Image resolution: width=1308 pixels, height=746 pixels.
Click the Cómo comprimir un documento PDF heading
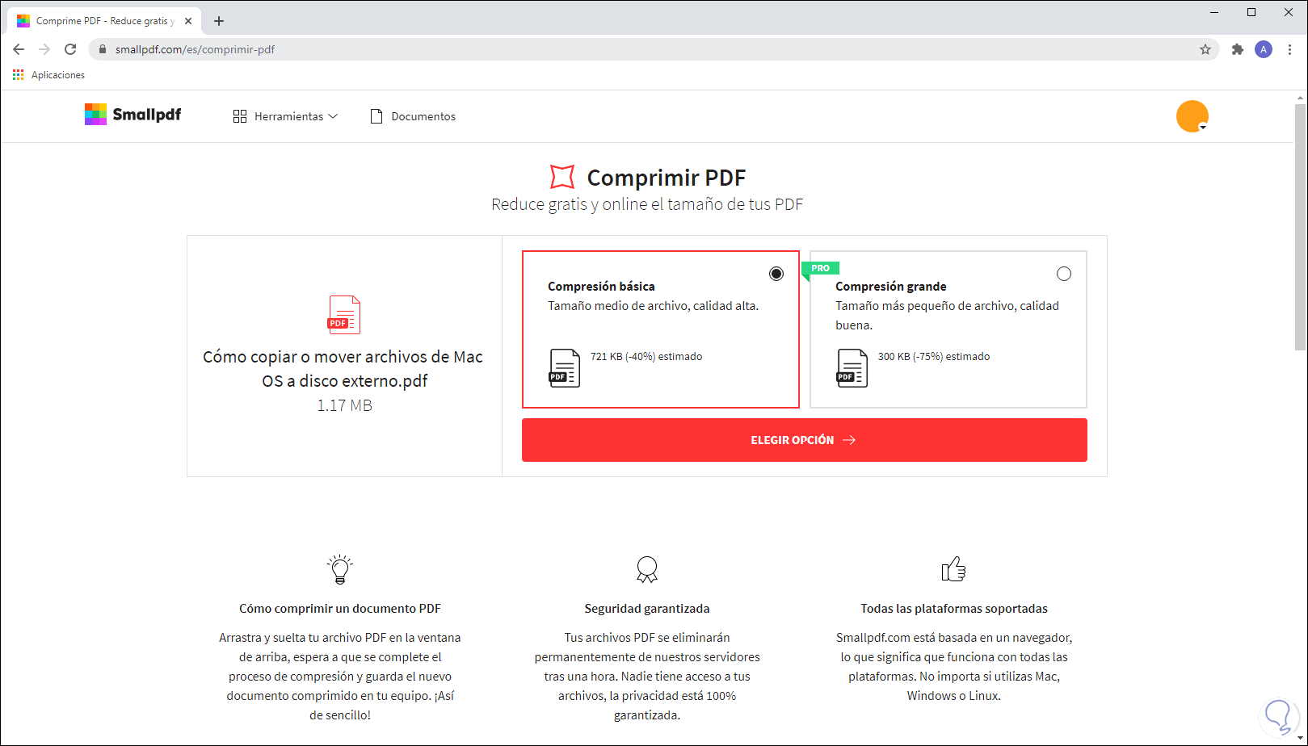pos(340,609)
